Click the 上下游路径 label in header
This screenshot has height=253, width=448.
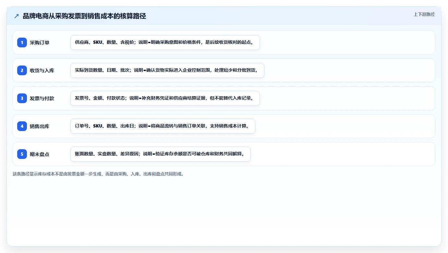pos(424,14)
